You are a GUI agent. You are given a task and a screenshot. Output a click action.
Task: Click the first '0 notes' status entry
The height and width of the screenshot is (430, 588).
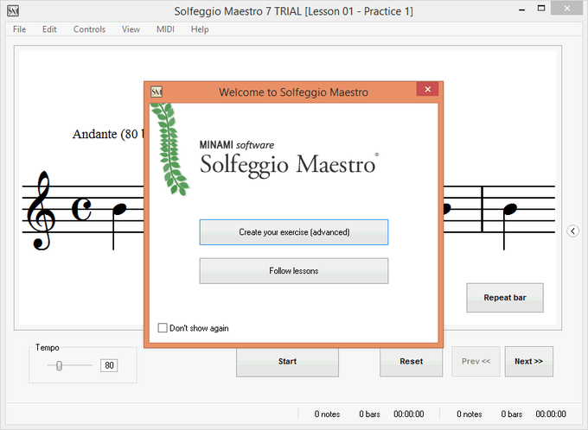point(327,414)
